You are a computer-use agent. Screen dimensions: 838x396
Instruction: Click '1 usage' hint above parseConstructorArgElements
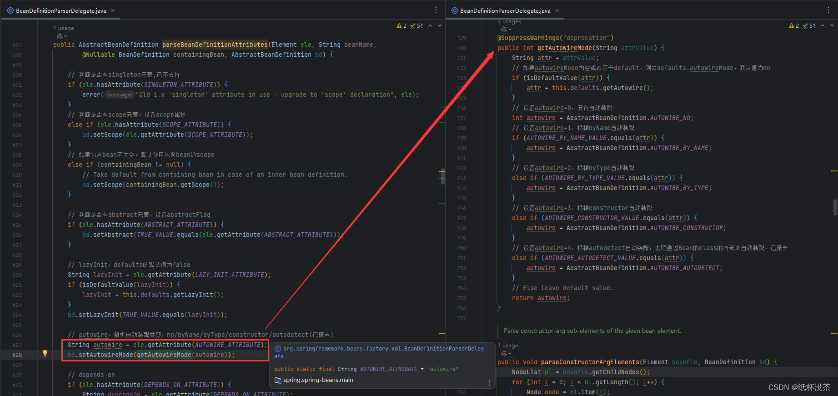coord(508,346)
